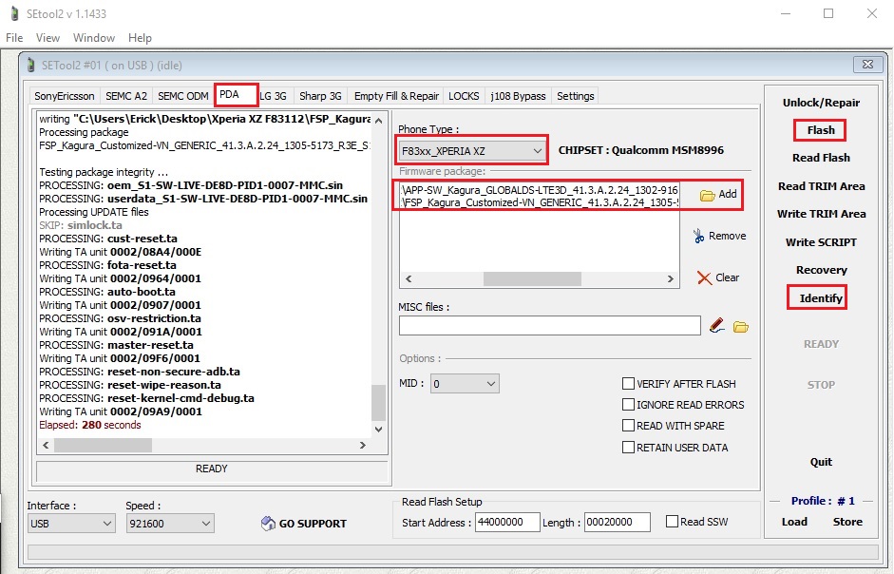Click the Identify button
Image resolution: width=894 pixels, height=574 pixels.
[x=821, y=297]
